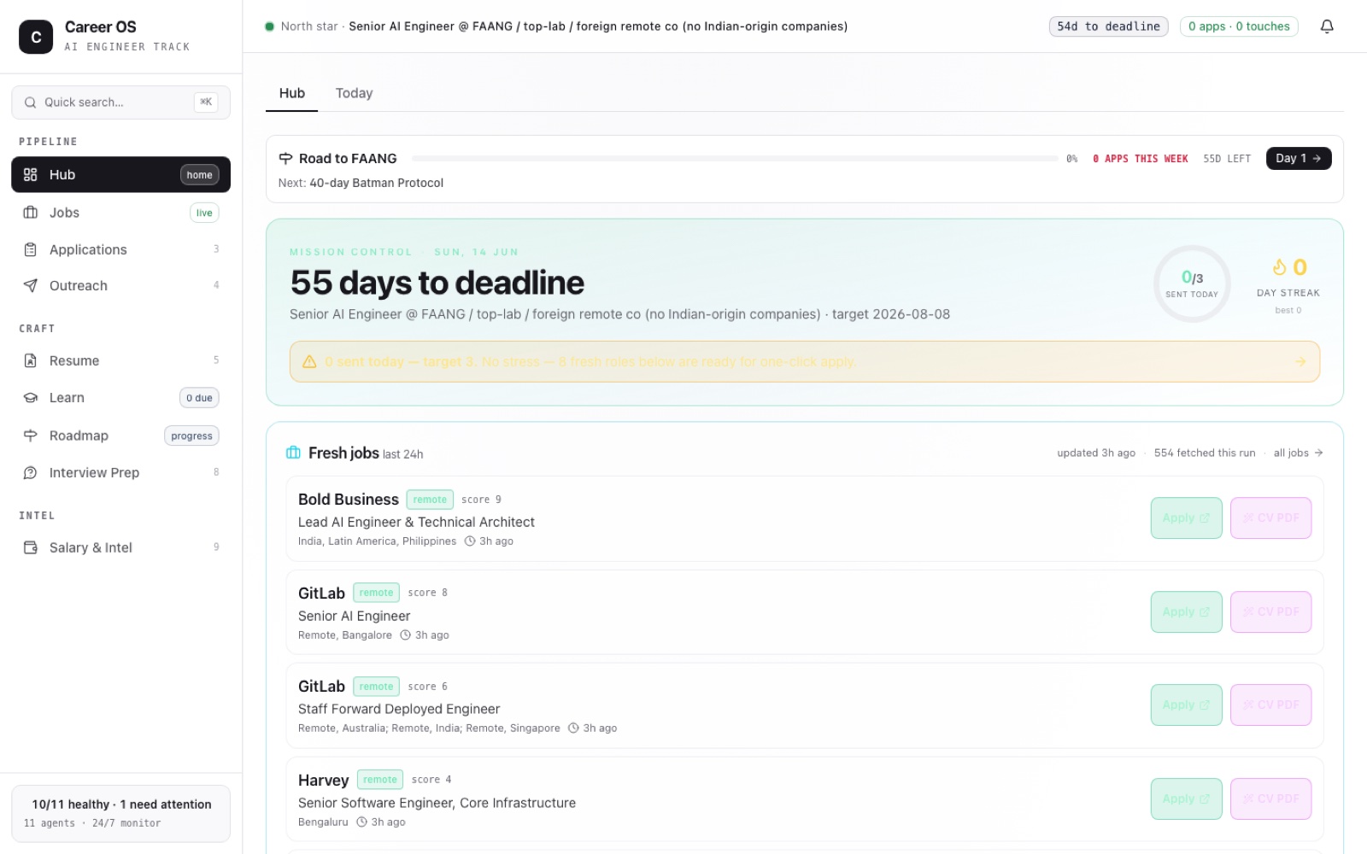Click the remote tag on Bold Business
Viewport: 1367px width, 854px height.
430,500
